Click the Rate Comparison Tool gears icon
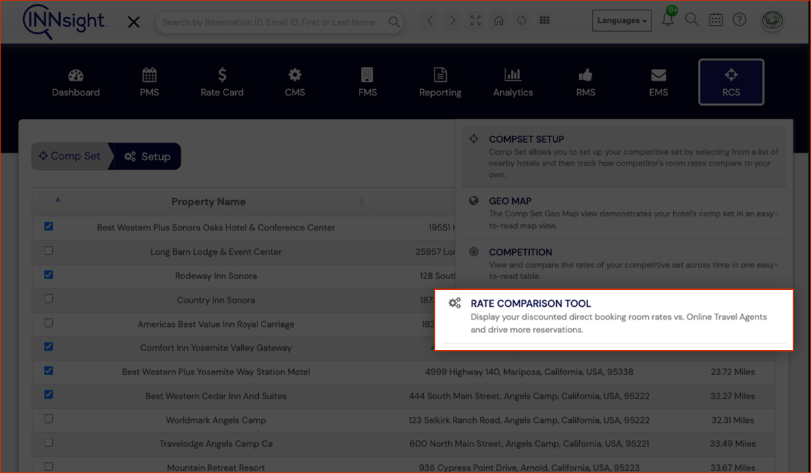This screenshot has width=811, height=473. (455, 303)
